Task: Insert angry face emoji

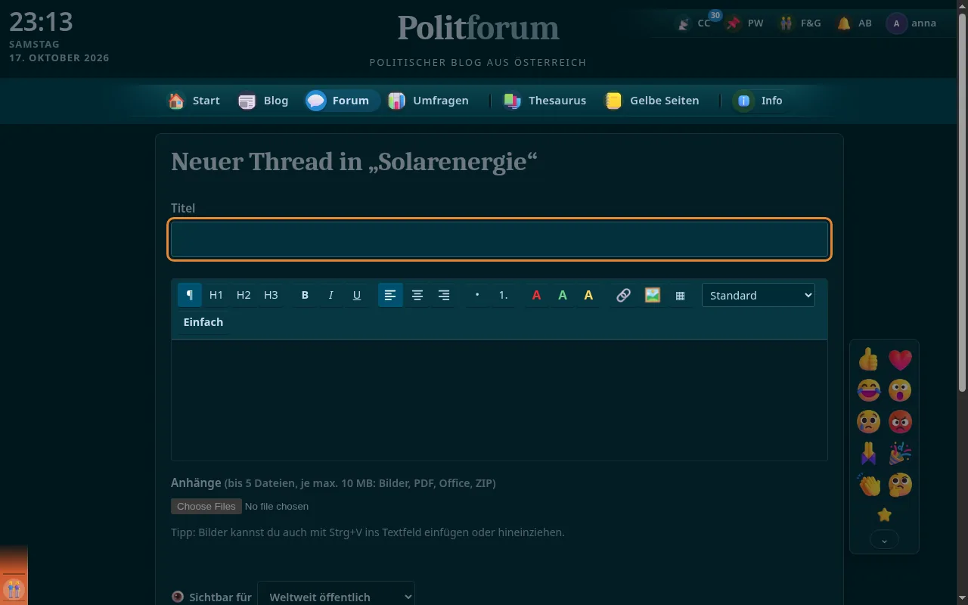Action: click(900, 421)
